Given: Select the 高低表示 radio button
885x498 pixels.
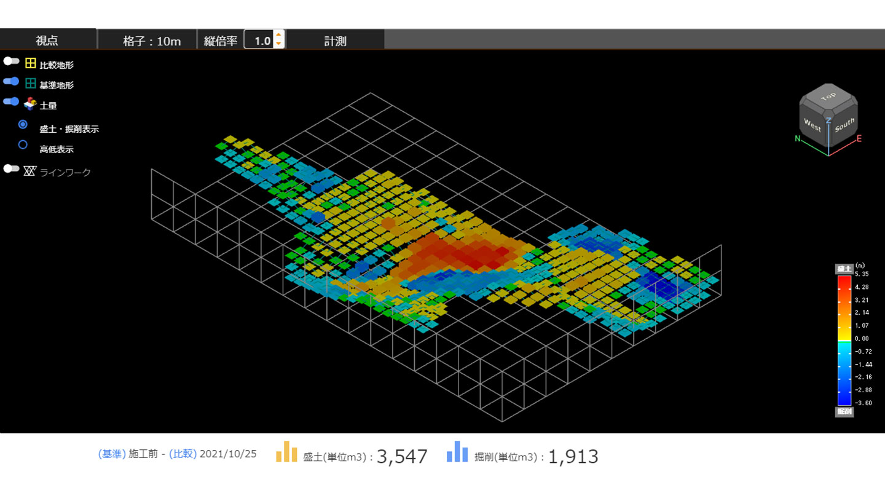Looking at the screenshot, I should pyautogui.click(x=23, y=145).
